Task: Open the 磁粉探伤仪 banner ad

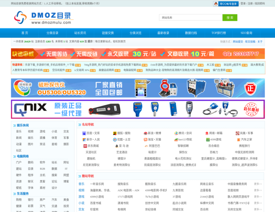Action: pos(138,88)
